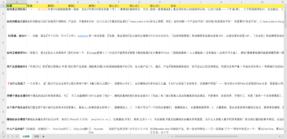Select the 案例2 header cell
287x139 pixels.
(78, 6)
